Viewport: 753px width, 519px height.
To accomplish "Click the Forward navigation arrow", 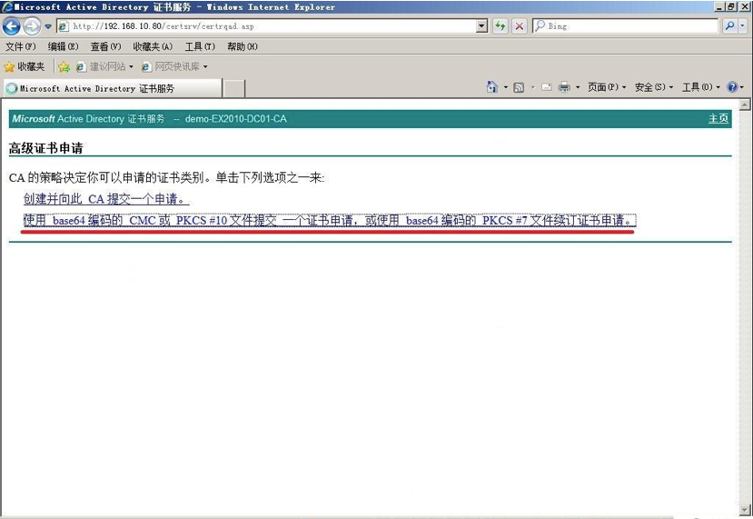I will click(32, 26).
